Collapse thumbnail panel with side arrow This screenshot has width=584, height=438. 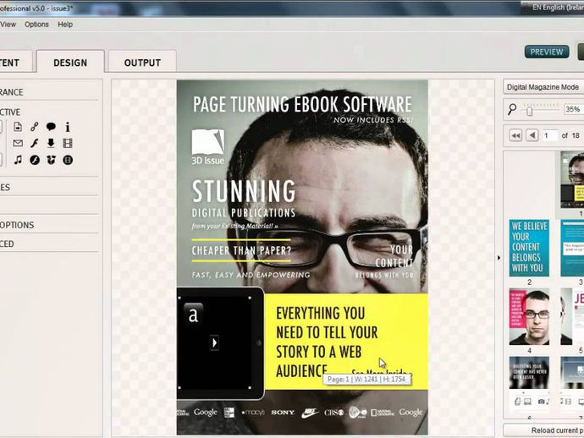[499, 258]
